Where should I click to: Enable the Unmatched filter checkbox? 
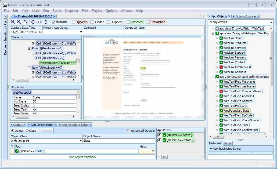coord(147,22)
